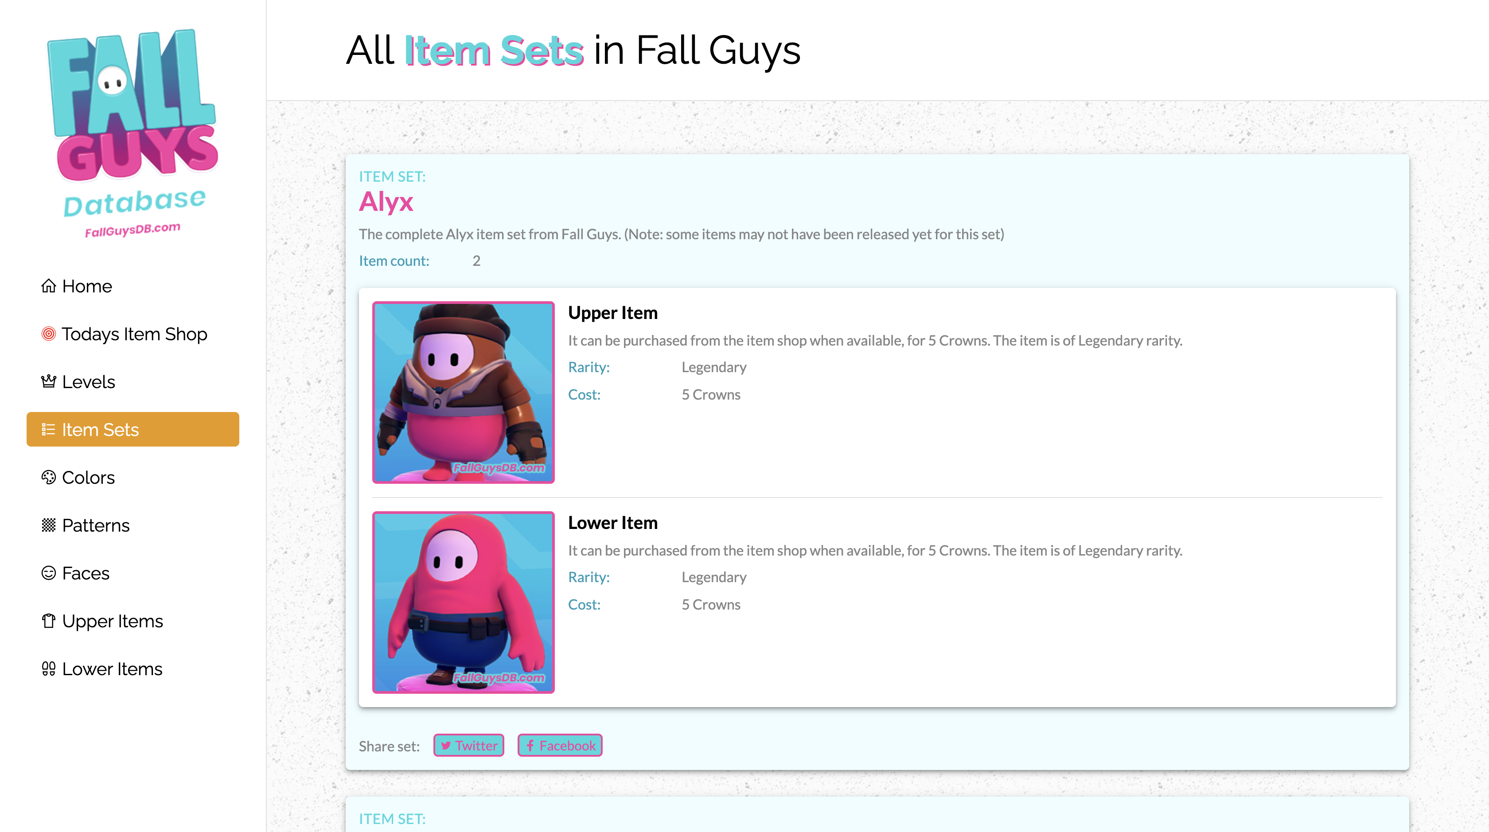
Task: Click the Colors palette icon
Action: pos(49,477)
